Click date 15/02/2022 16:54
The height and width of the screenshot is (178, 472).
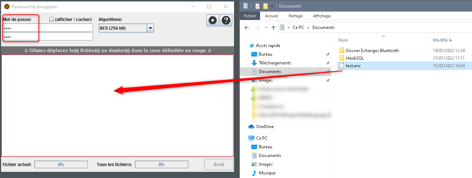[449, 66]
